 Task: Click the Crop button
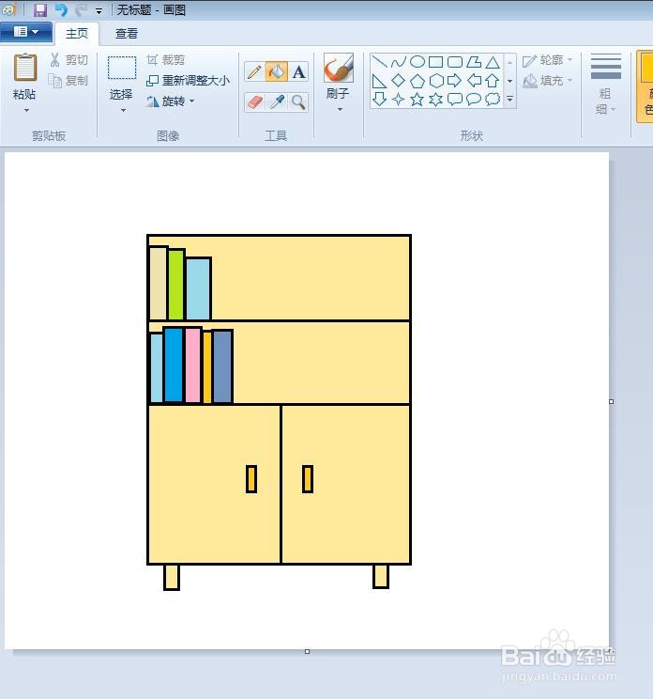tap(165, 60)
